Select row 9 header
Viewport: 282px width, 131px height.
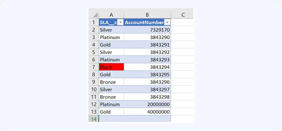tap(94, 82)
